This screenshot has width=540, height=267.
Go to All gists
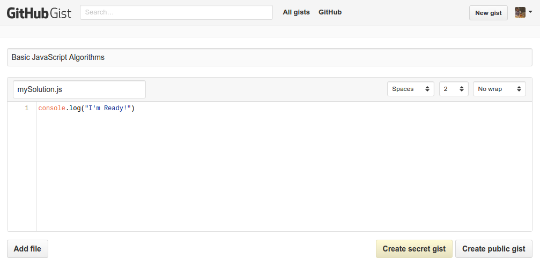coord(296,12)
